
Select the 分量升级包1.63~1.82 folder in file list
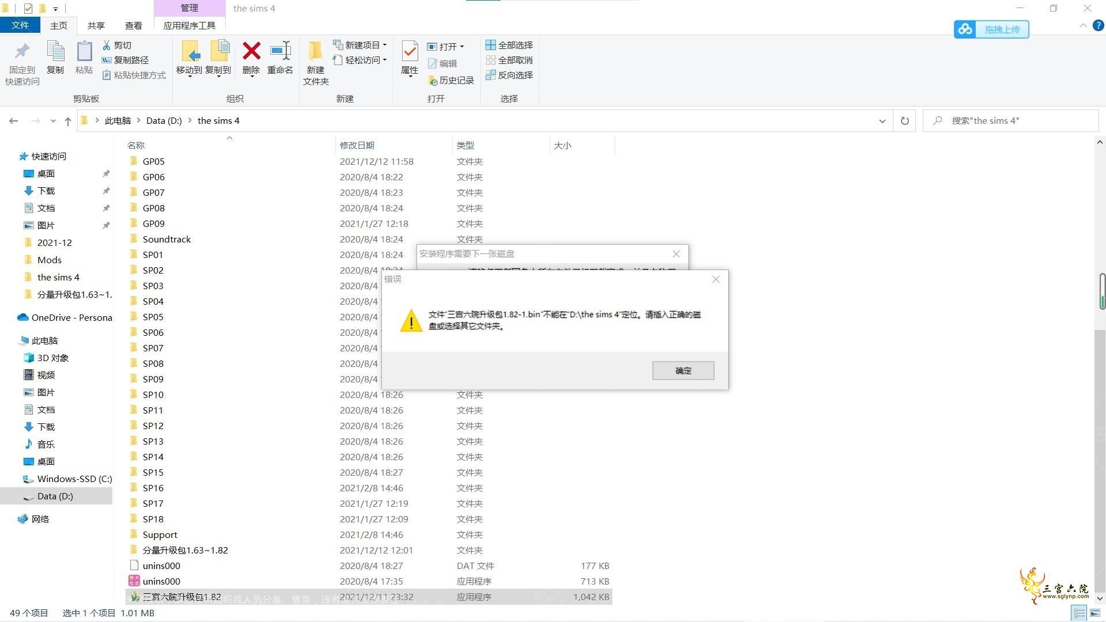[185, 550]
